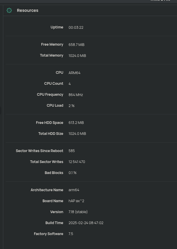Select the Sector Writes Since Reboot value 585
The height and width of the screenshot is (249, 177).
pos(72,151)
